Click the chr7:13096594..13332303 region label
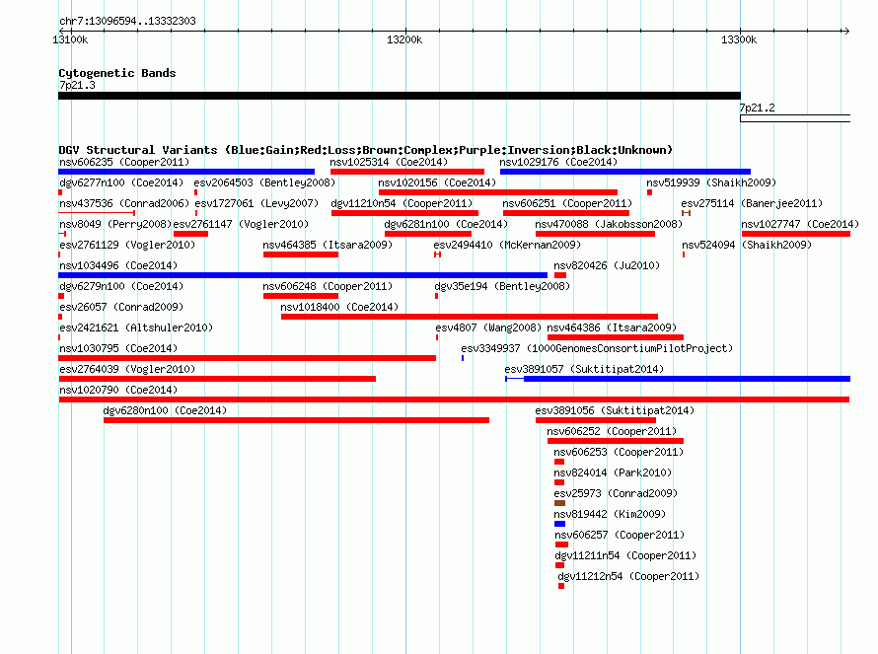The width and height of the screenshot is (878, 654). coord(127,21)
